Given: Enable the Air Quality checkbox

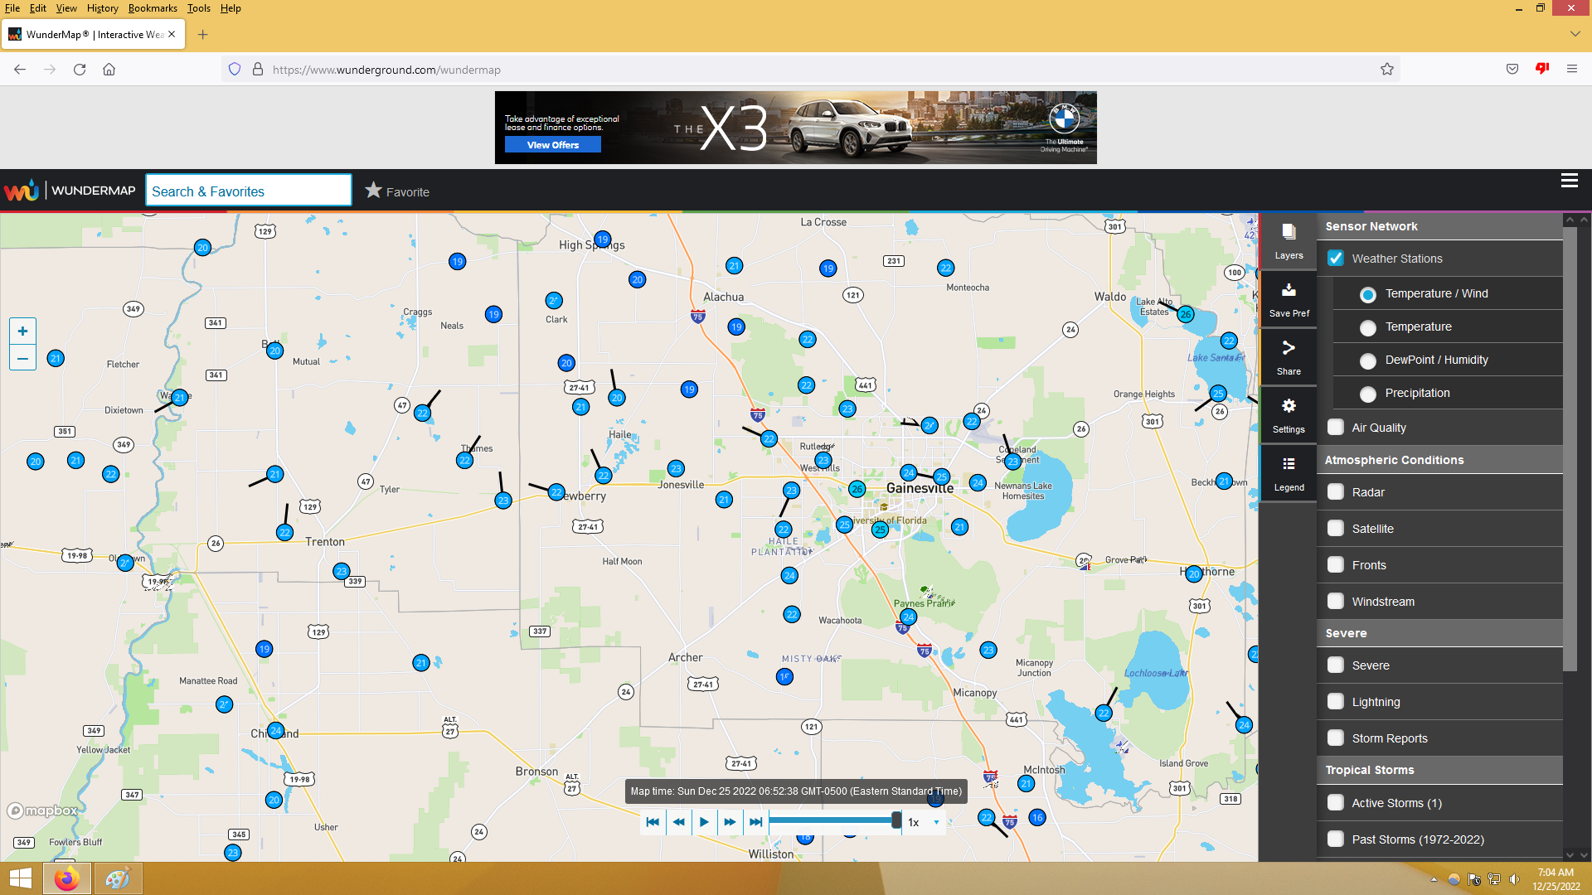Looking at the screenshot, I should tap(1335, 427).
